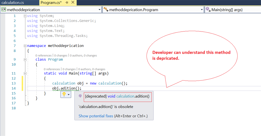Click 'using System.Text;' on line 4
Viewport: 261px width, 136px height.
tap(46, 31)
